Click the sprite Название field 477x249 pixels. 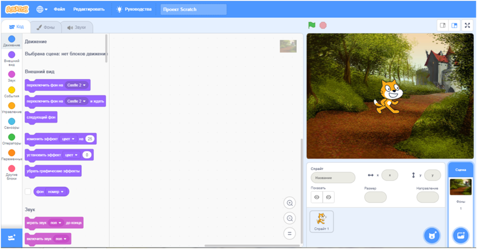click(333, 178)
